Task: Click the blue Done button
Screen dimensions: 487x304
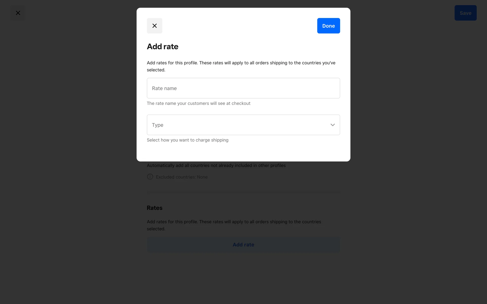Action: click(x=328, y=26)
